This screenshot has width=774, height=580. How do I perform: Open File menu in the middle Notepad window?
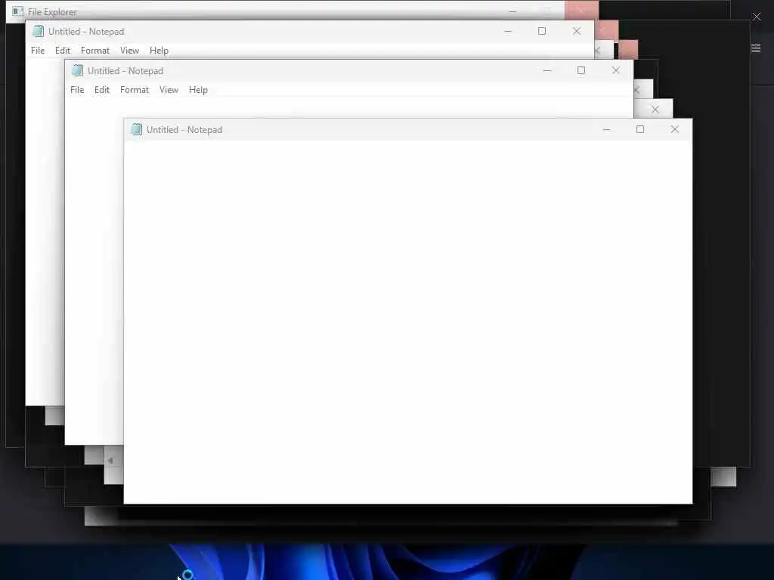pos(77,90)
